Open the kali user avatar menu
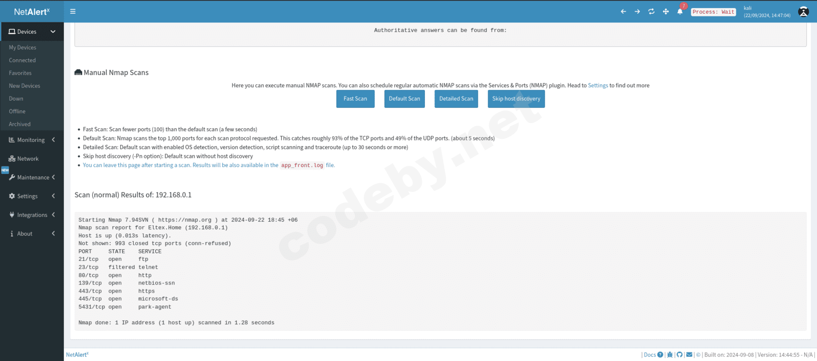The height and width of the screenshot is (361, 817). pyautogui.click(x=803, y=12)
